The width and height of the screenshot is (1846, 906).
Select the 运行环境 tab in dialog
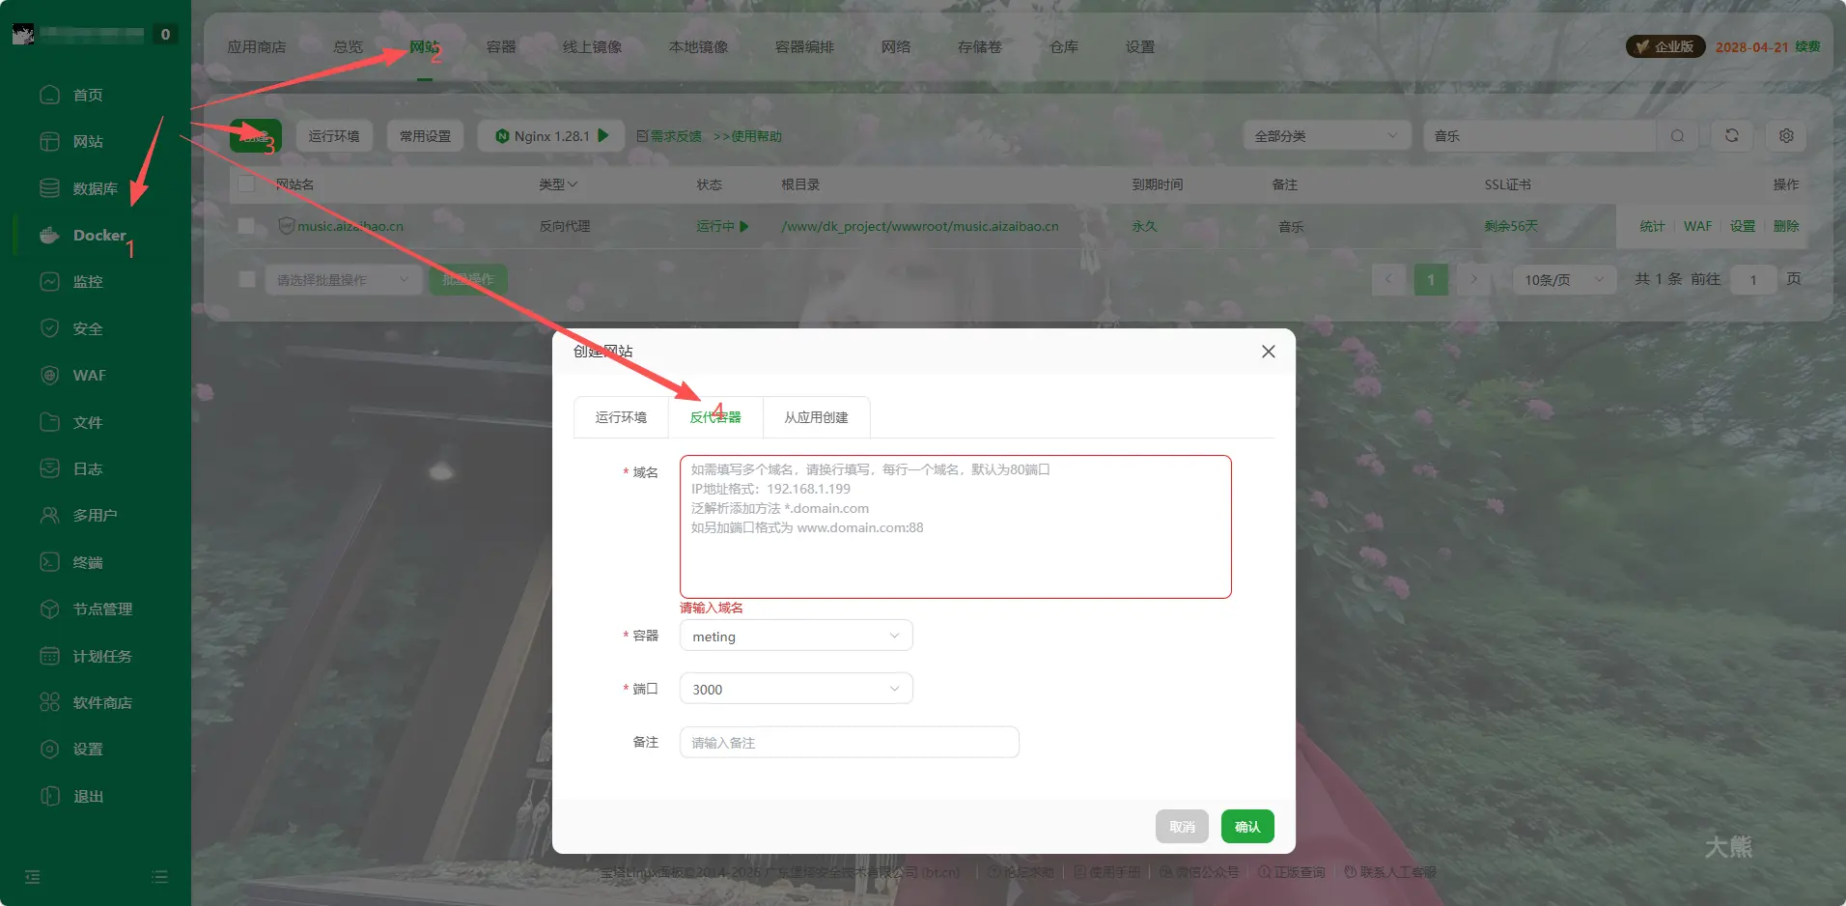pyautogui.click(x=621, y=417)
